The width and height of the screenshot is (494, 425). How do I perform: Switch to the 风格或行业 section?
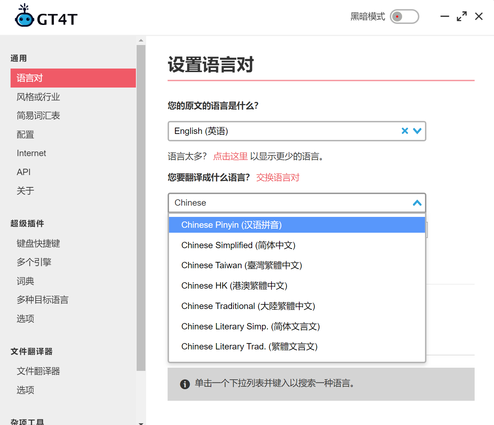click(x=38, y=97)
